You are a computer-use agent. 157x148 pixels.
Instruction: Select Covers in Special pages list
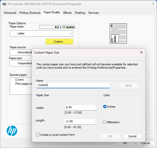pos(19,80)
